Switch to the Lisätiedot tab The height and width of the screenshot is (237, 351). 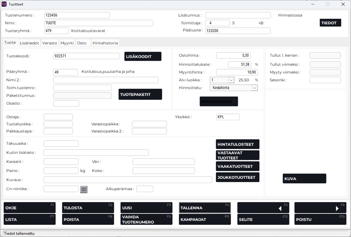[x=29, y=43]
